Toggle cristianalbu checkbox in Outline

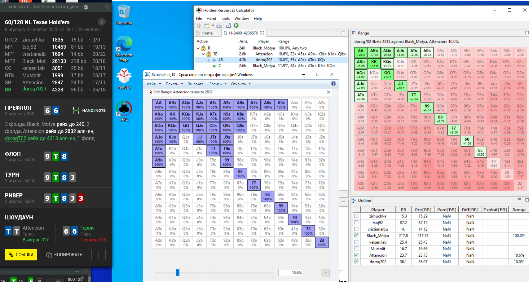(356, 229)
